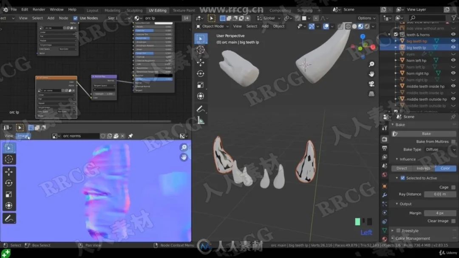Enable the Freestyle checkbox
The image size is (459, 258).
coord(398,231)
